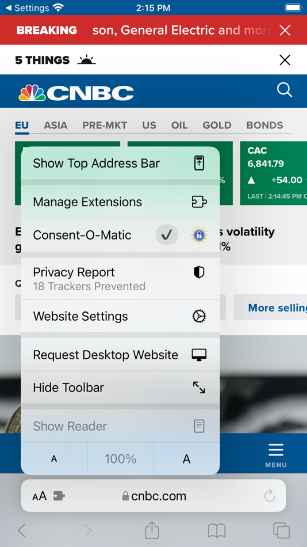Click the CNBC search magnifier
307x547 pixels.
(285, 90)
